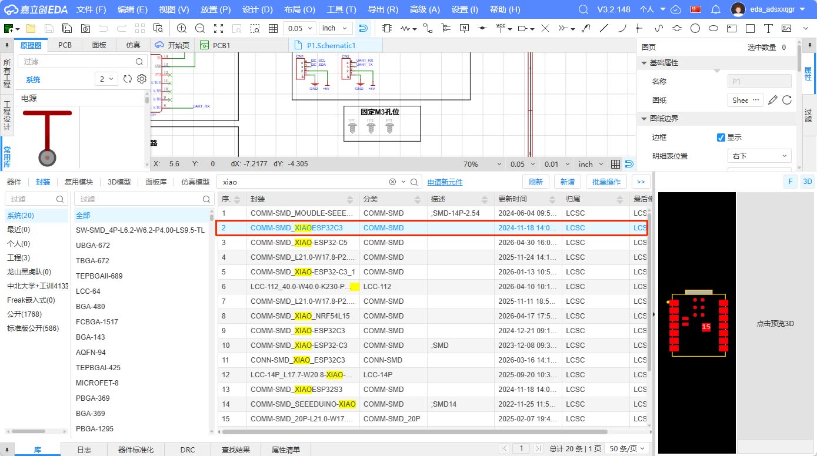The height and width of the screenshot is (456, 817).
Task: Switch footprint preview to F view
Action: pos(791,182)
